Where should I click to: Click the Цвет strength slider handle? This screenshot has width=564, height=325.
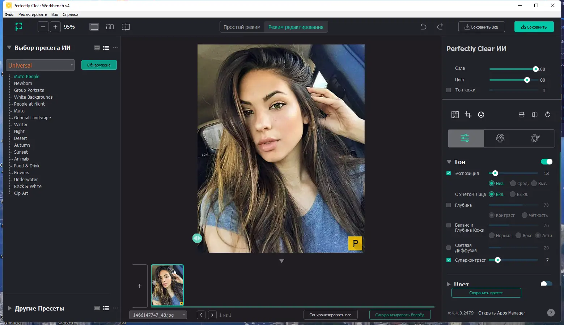[527, 80]
